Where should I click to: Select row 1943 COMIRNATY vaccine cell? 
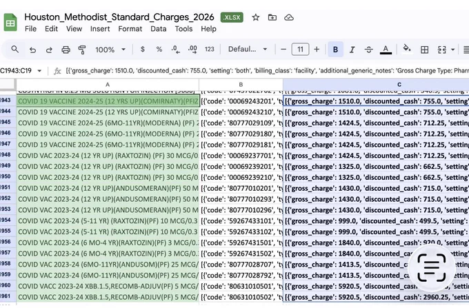tap(108, 101)
